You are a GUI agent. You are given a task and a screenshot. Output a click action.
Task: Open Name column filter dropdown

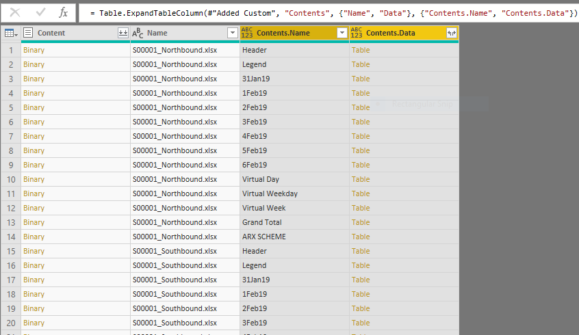pos(232,33)
